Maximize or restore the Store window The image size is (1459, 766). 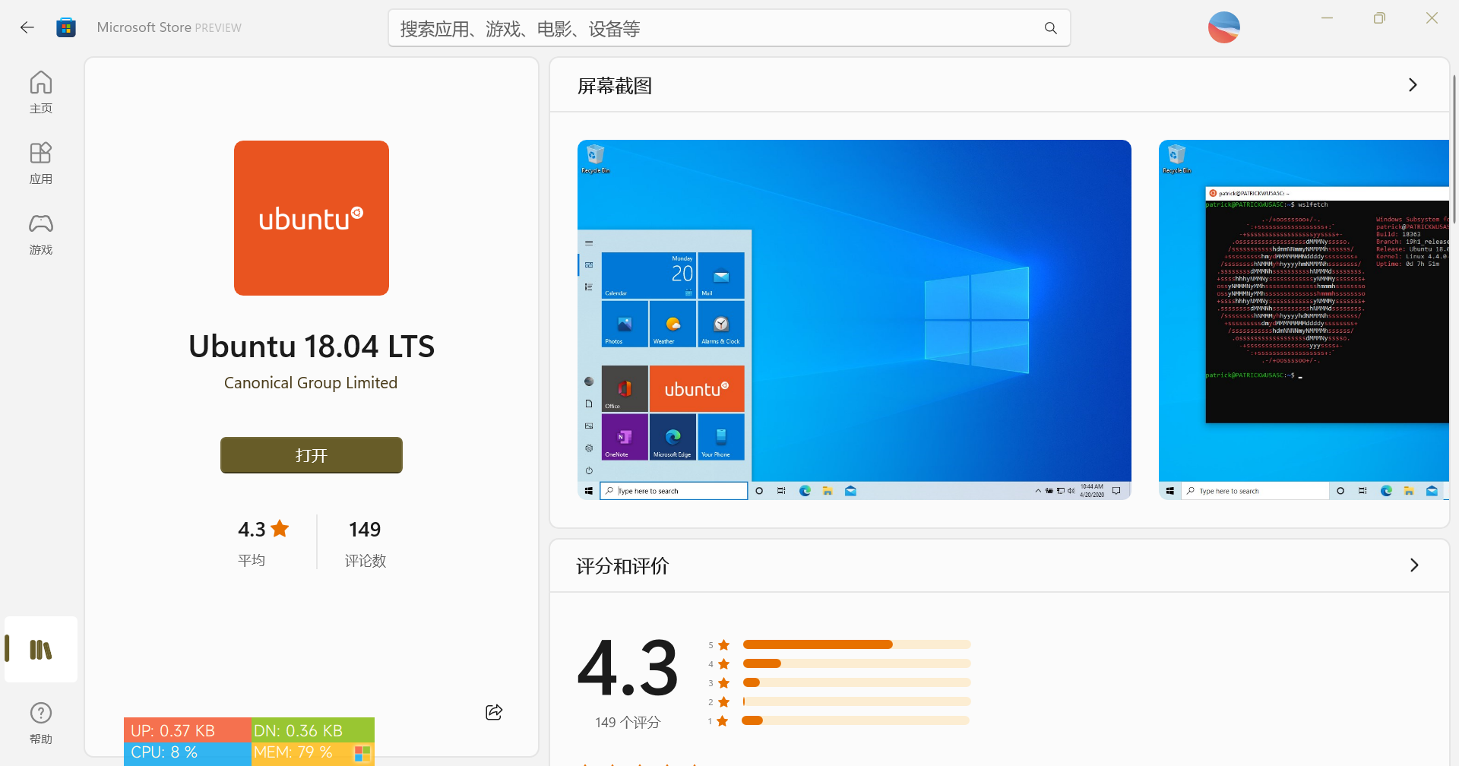[x=1379, y=17]
